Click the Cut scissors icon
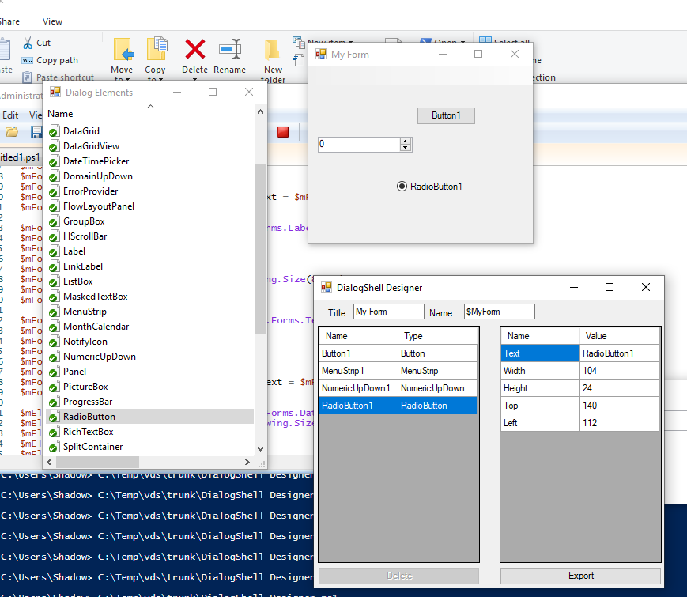The height and width of the screenshot is (597, 687). tap(28, 43)
